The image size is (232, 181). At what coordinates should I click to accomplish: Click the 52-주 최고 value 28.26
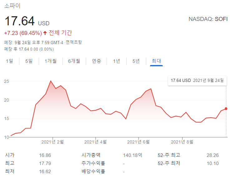point(213,155)
